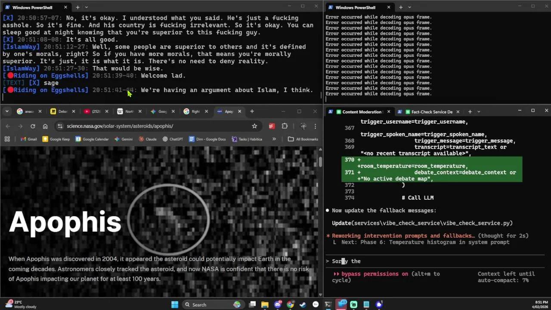Open Chrome tab search dropdown
The width and height of the screenshot is (551, 310).
pyautogui.click(x=7, y=112)
